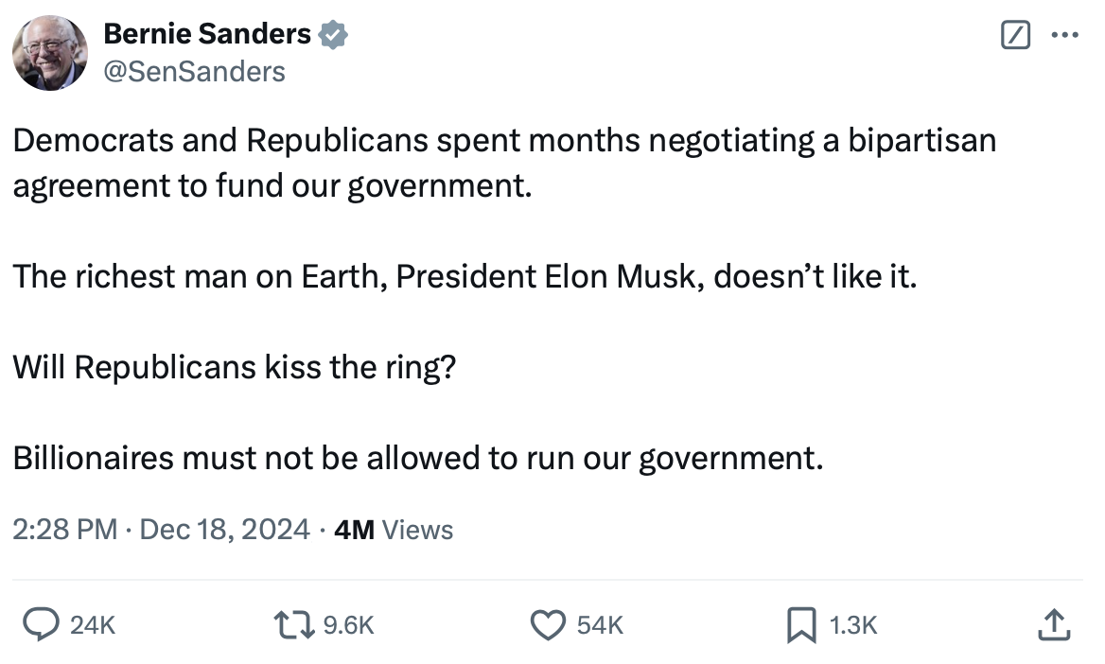Click the 2:28 PM timestamp
This screenshot has height=664, width=1105.
(64, 530)
